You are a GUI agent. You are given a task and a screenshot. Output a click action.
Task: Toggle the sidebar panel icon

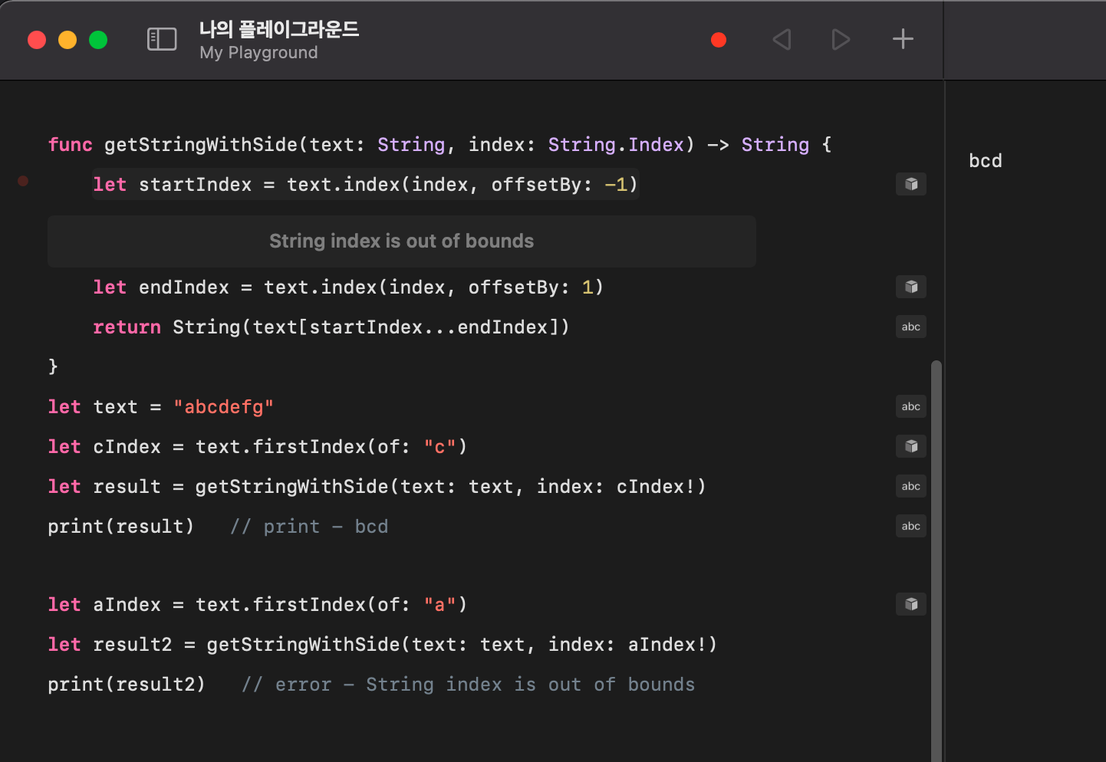[162, 39]
